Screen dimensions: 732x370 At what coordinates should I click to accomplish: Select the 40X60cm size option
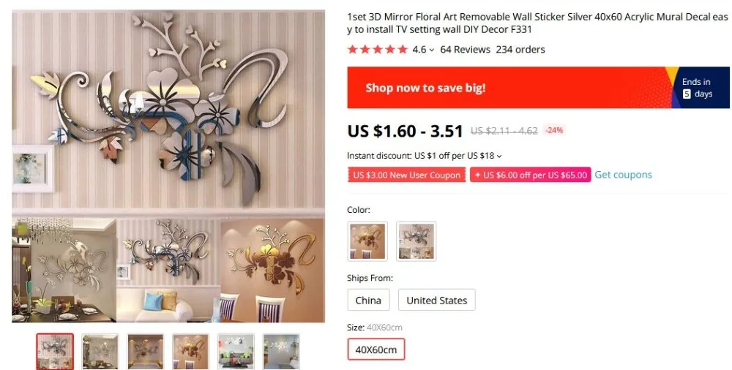[376, 350]
